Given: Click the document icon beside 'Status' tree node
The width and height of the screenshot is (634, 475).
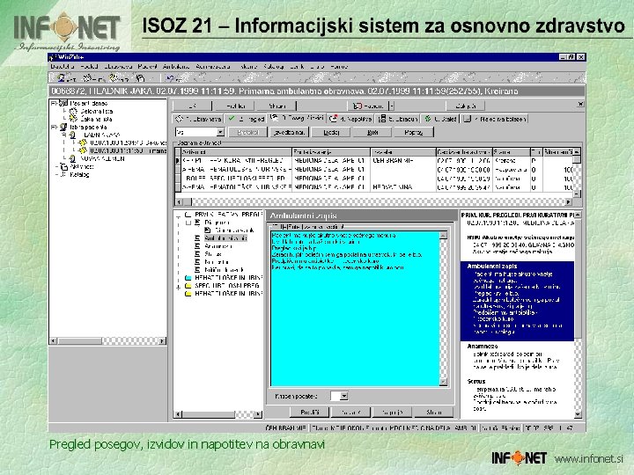Looking at the screenshot, I should click(x=197, y=253).
